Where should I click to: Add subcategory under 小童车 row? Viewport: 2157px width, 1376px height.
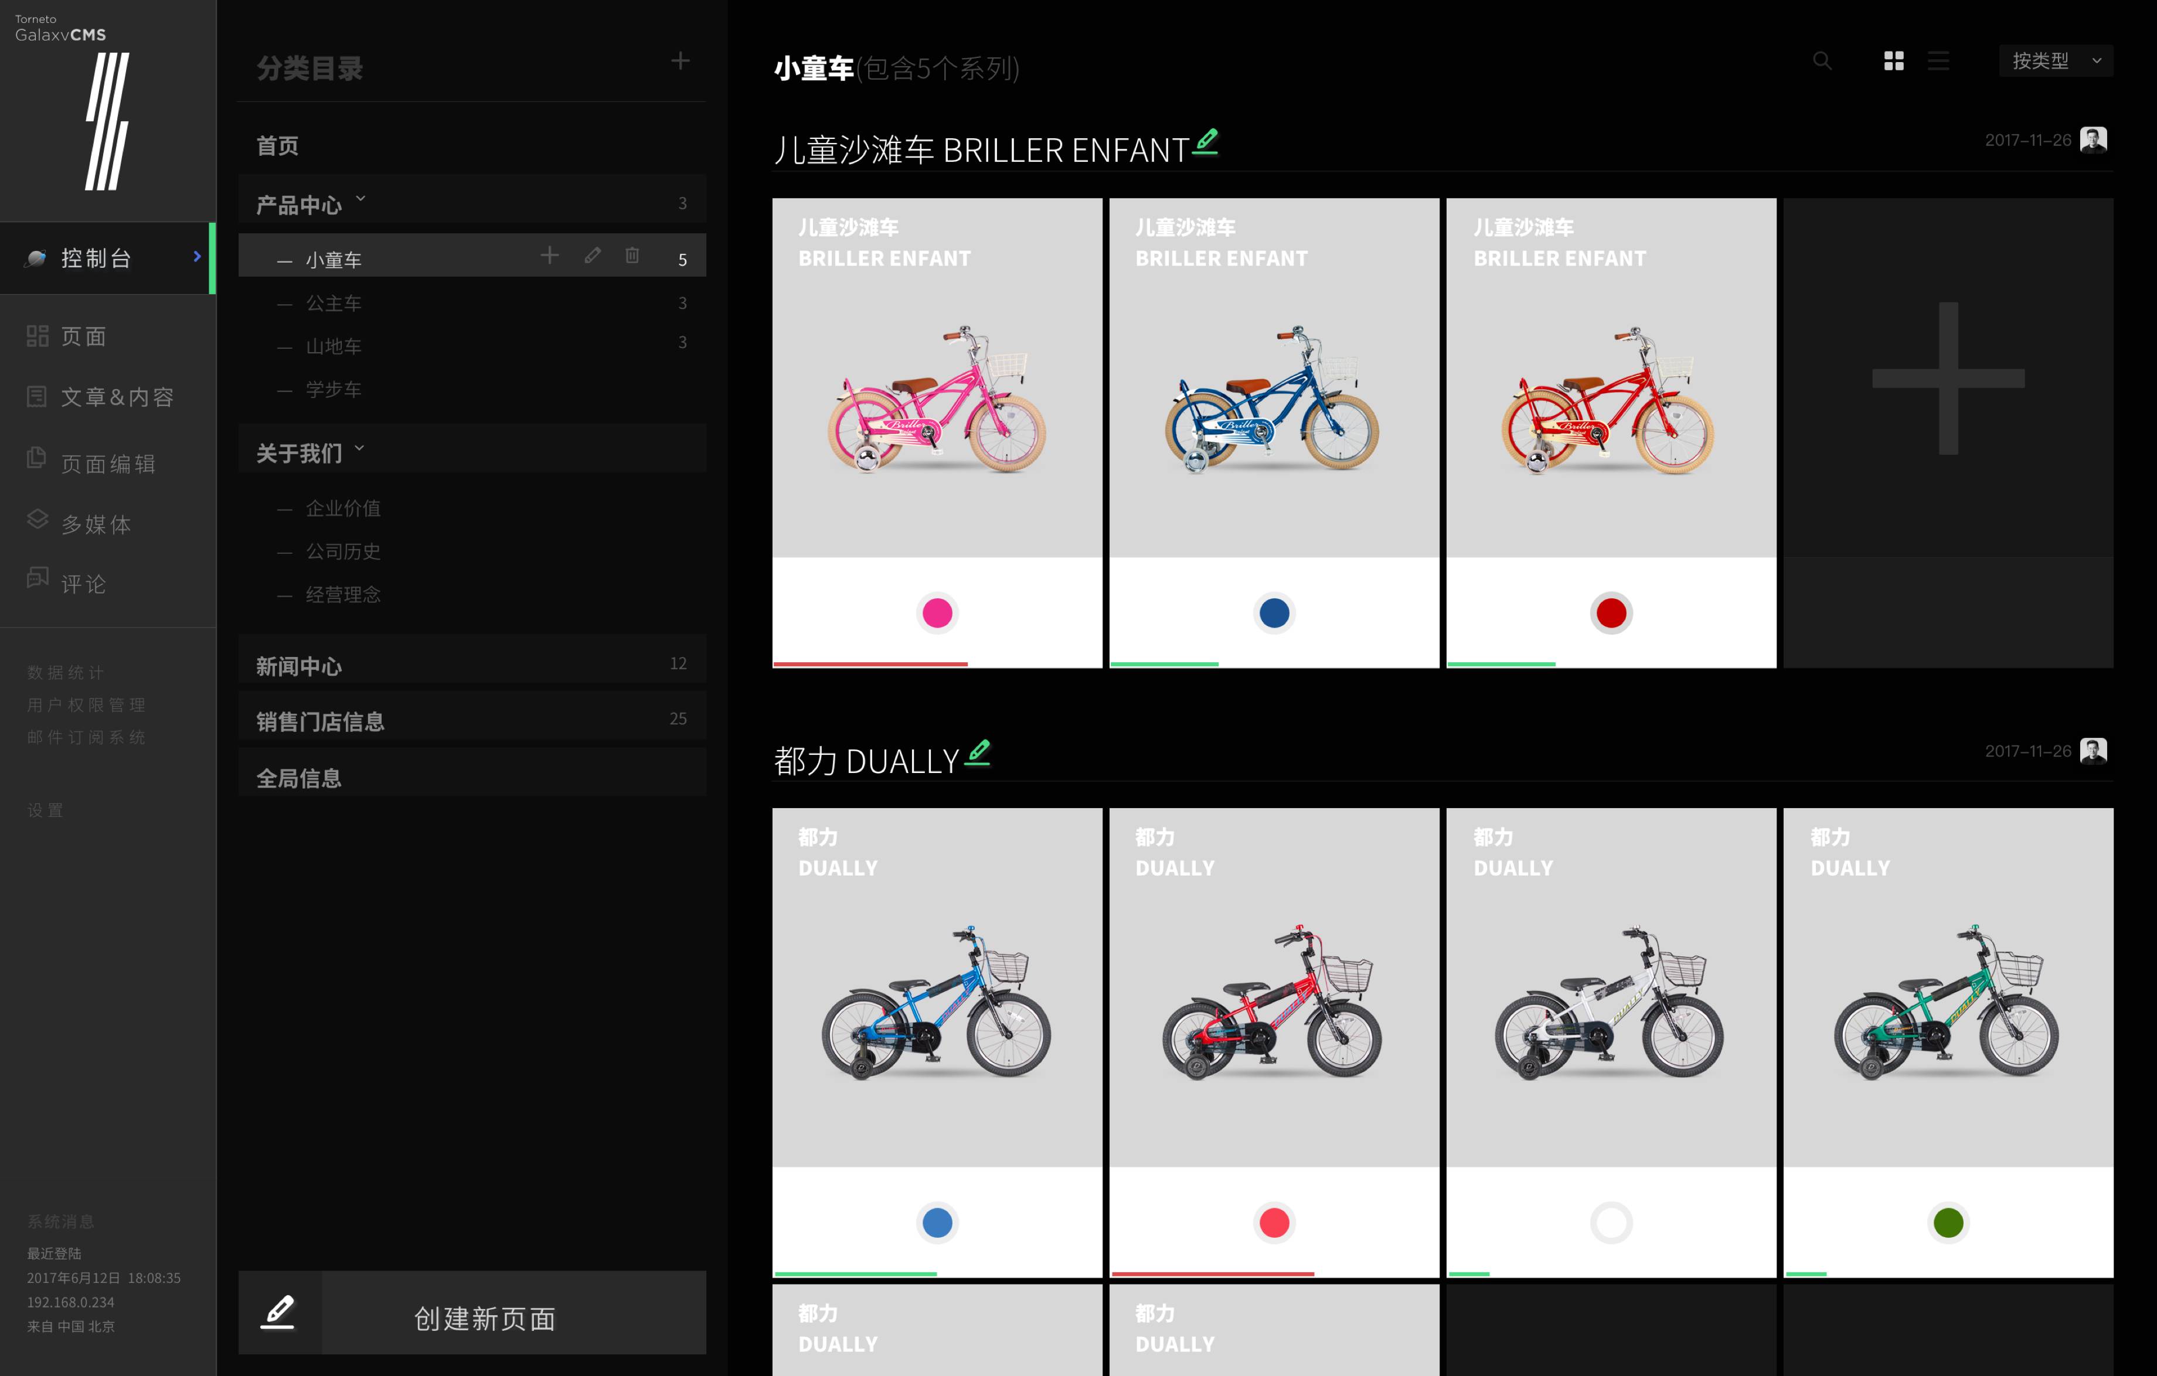pyautogui.click(x=550, y=256)
